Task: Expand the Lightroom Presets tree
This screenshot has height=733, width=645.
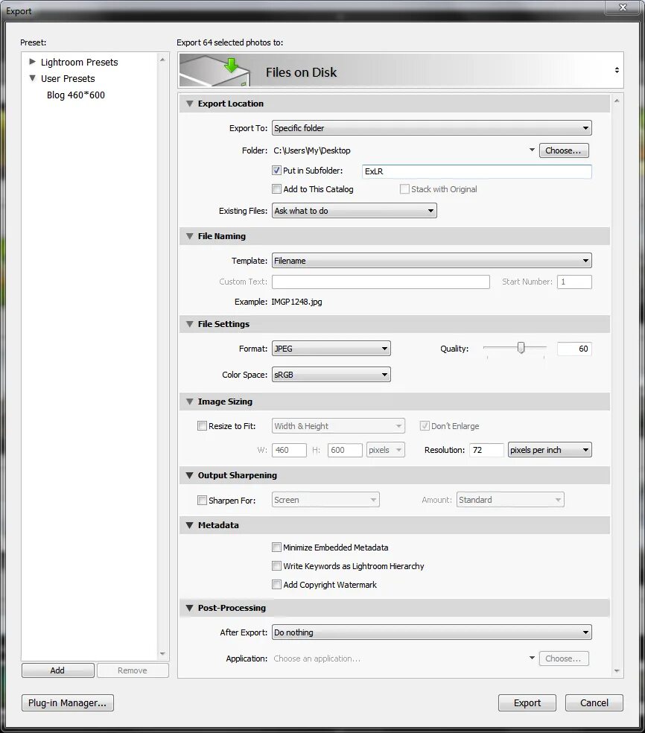Action: (x=32, y=62)
